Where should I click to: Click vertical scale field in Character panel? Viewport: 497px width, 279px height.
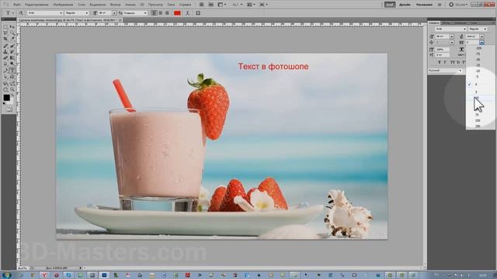pos(443,50)
